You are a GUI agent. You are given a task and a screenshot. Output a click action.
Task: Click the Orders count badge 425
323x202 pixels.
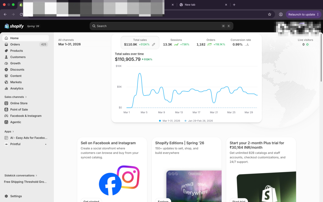pos(44,44)
